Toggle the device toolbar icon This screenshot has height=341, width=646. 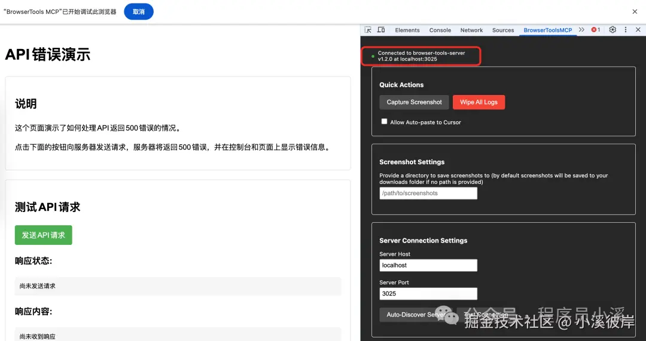click(381, 30)
